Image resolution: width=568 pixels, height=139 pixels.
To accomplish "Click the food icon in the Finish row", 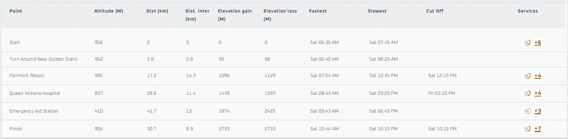I will [527, 129].
